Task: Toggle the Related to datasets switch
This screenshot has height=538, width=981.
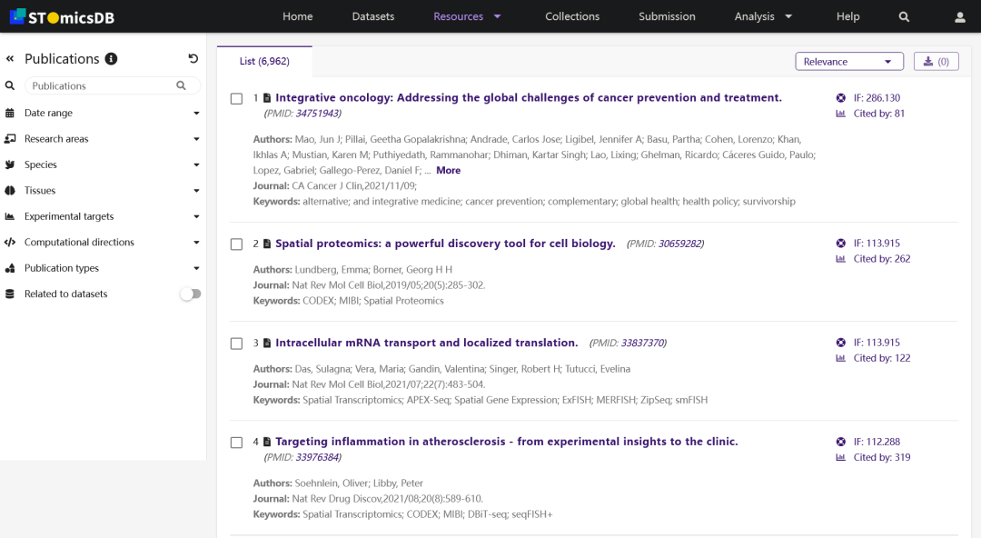Action: (191, 294)
